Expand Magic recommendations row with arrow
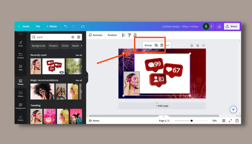This screenshot has width=252, height=144. 81,91
